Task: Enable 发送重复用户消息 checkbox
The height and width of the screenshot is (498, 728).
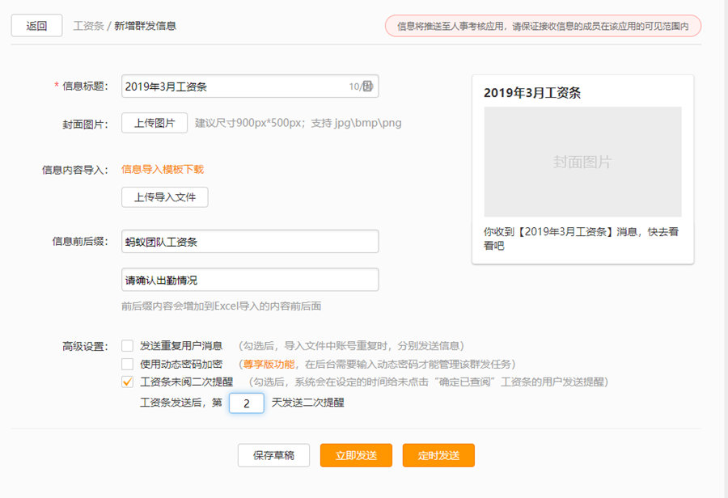Action: (x=127, y=346)
